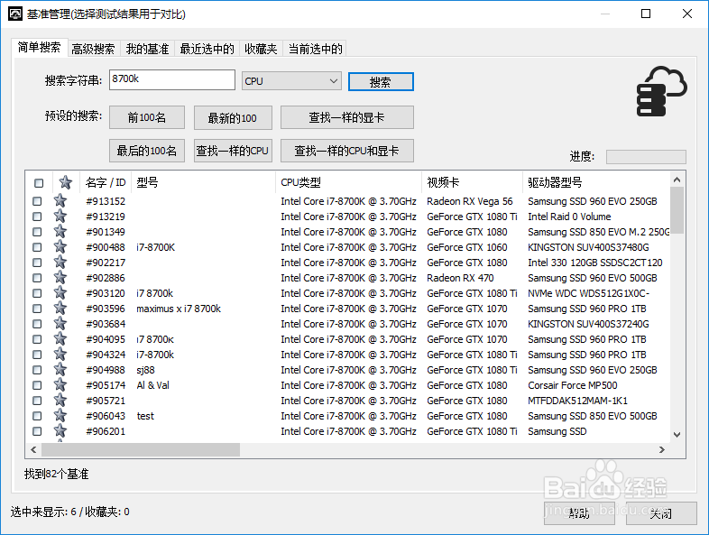Favorite the star for benchmark #903120

tap(60, 293)
